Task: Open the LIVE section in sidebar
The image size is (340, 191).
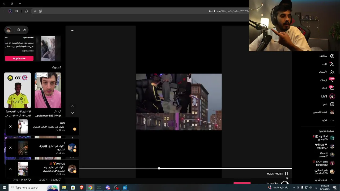Action: tap(332, 96)
